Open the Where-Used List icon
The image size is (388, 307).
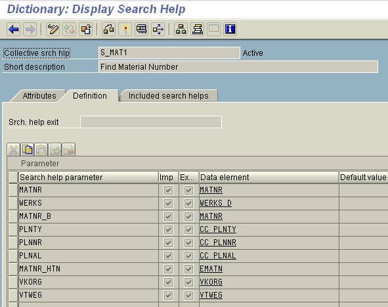pos(142,30)
